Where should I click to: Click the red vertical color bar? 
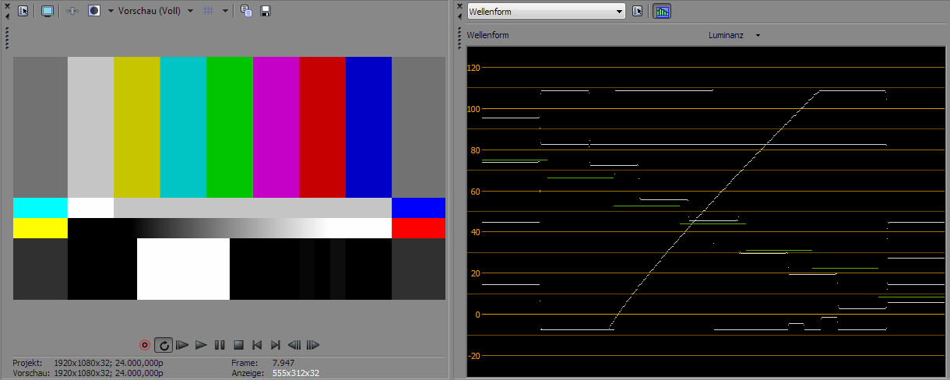322,127
